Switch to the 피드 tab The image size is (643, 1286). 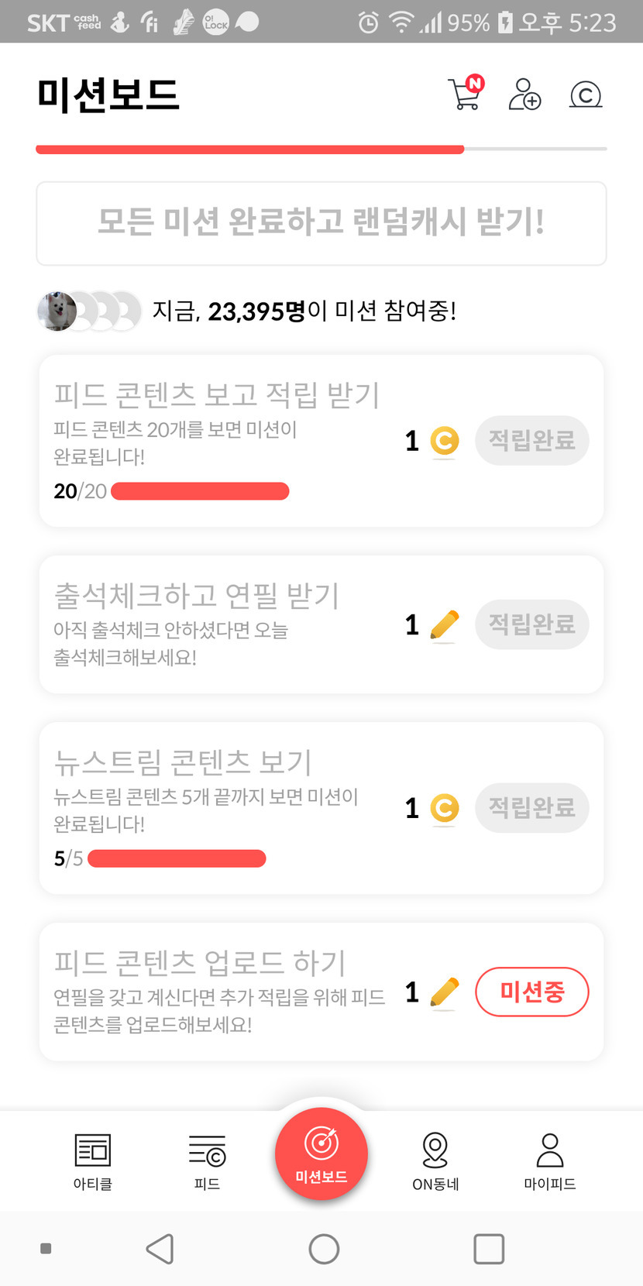coord(207,1160)
